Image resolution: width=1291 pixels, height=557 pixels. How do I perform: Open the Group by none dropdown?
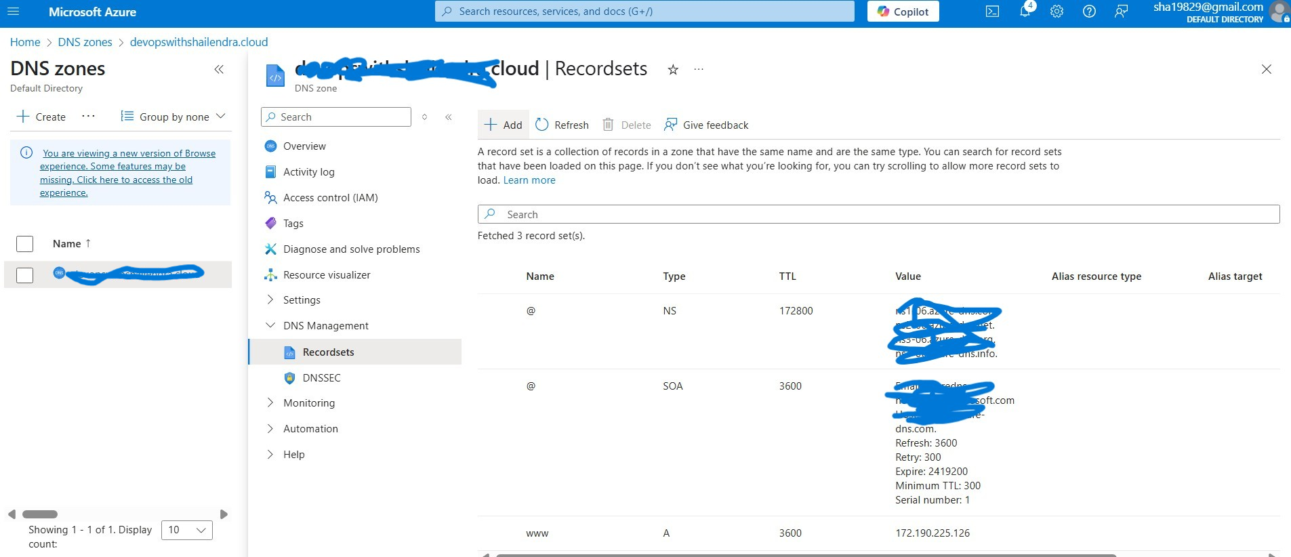[x=173, y=117]
